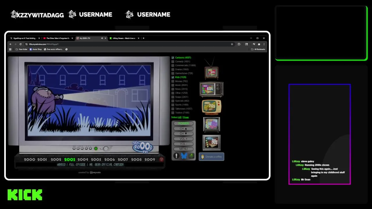The height and width of the screenshot is (209, 372).
Task: Check the Movies category checkbox
Action: [173, 81]
